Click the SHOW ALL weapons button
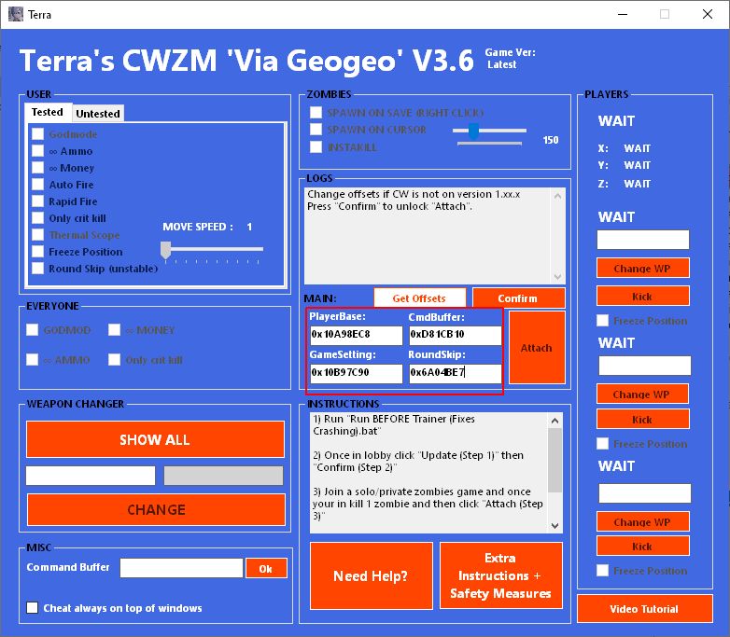 tap(155, 439)
